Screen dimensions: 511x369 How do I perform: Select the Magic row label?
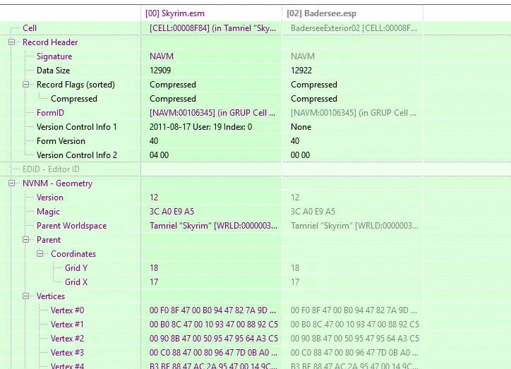(48, 212)
